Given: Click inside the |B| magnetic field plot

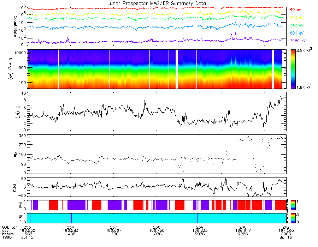Looking at the screenshot, I should point(157,112).
